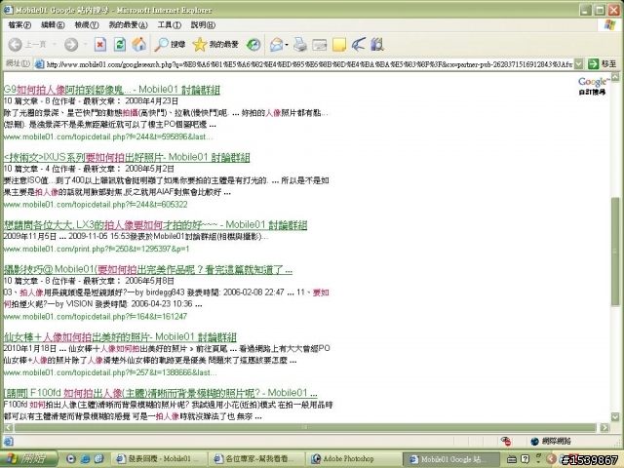Open the 說明(H) menu

click(x=204, y=25)
